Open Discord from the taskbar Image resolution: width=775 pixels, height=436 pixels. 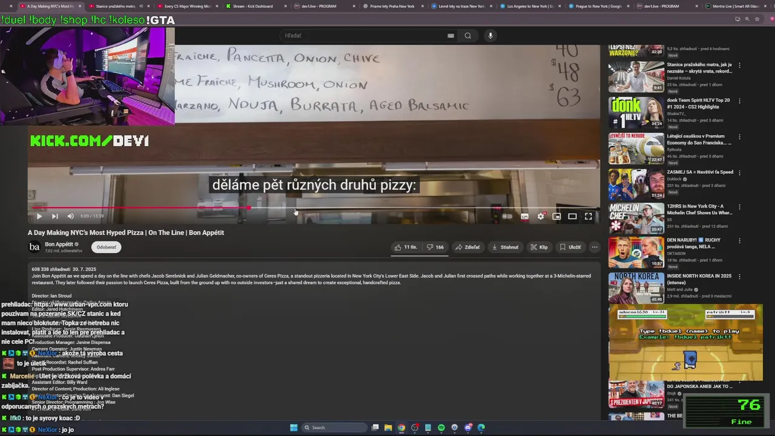tap(468, 428)
